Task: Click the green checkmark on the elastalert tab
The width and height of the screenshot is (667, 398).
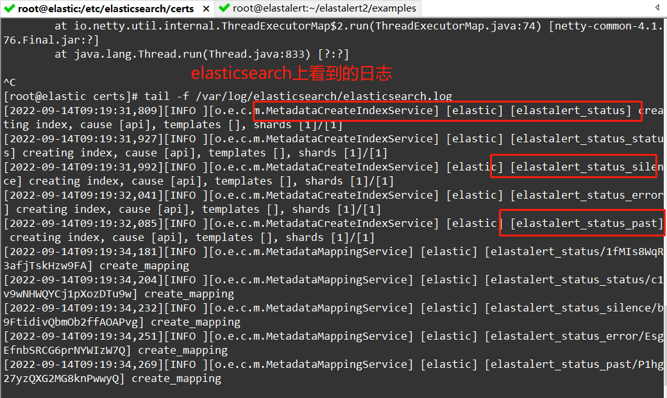Action: click(x=225, y=9)
